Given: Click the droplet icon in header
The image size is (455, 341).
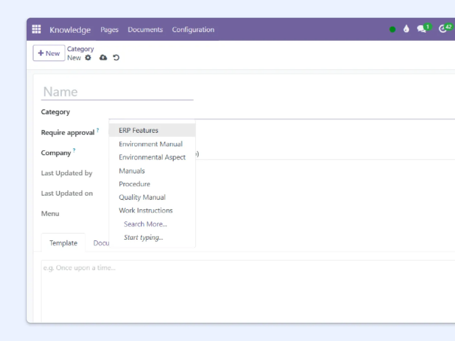Looking at the screenshot, I should click(406, 29).
